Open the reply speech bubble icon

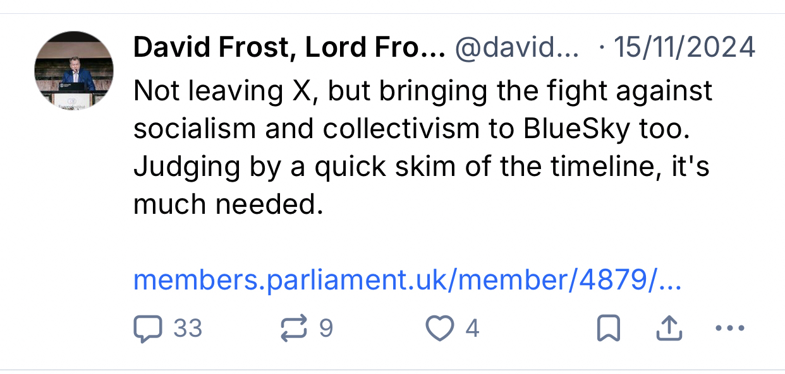147,329
